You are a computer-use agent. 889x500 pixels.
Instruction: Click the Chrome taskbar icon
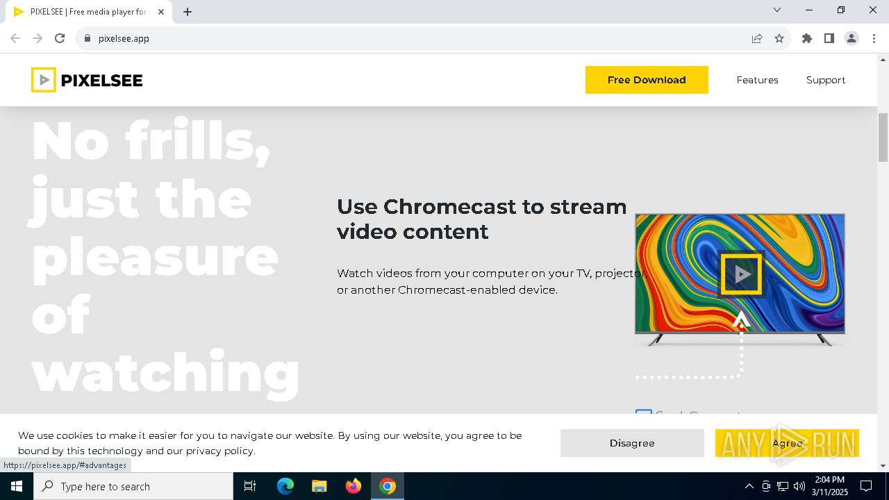click(x=388, y=486)
